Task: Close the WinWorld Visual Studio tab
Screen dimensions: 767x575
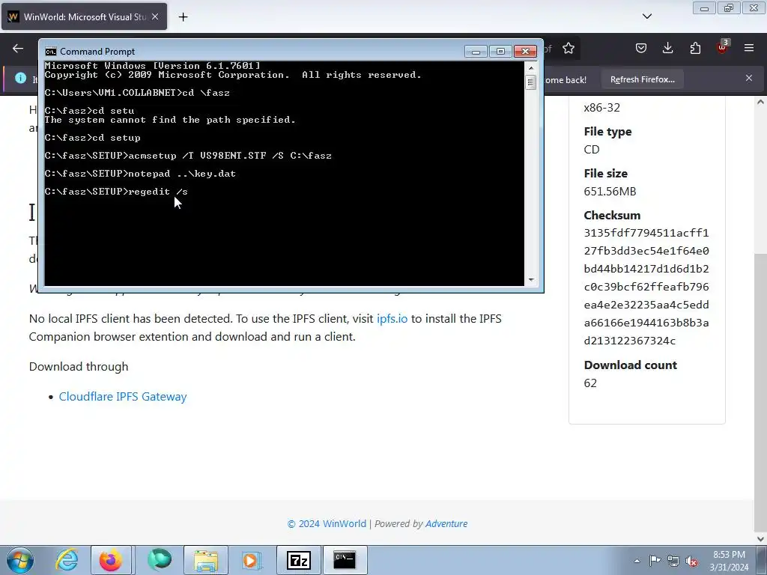Action: [x=155, y=16]
